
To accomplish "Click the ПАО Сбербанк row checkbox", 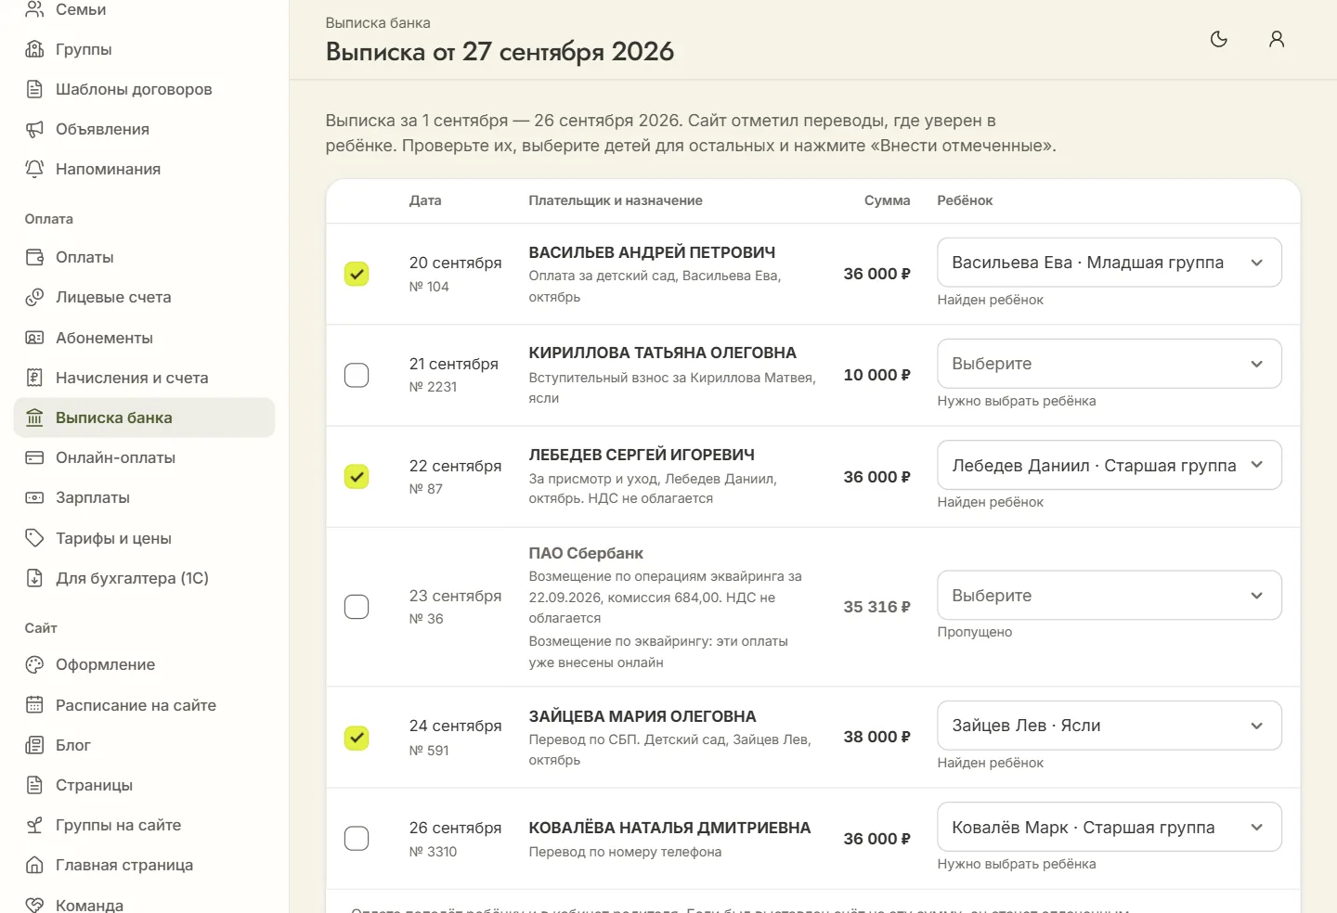I will (357, 607).
